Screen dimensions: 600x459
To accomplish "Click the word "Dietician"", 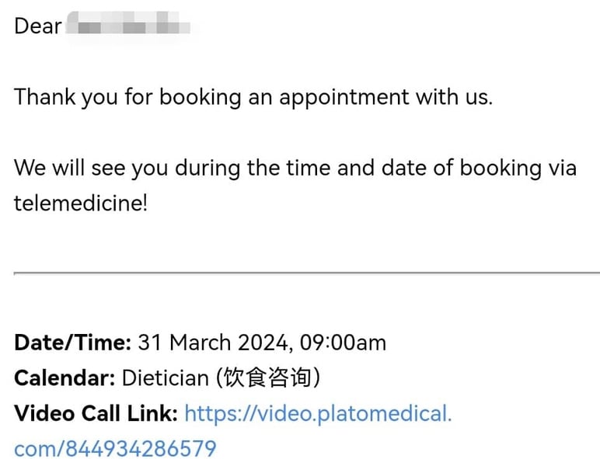I will pyautogui.click(x=165, y=378).
